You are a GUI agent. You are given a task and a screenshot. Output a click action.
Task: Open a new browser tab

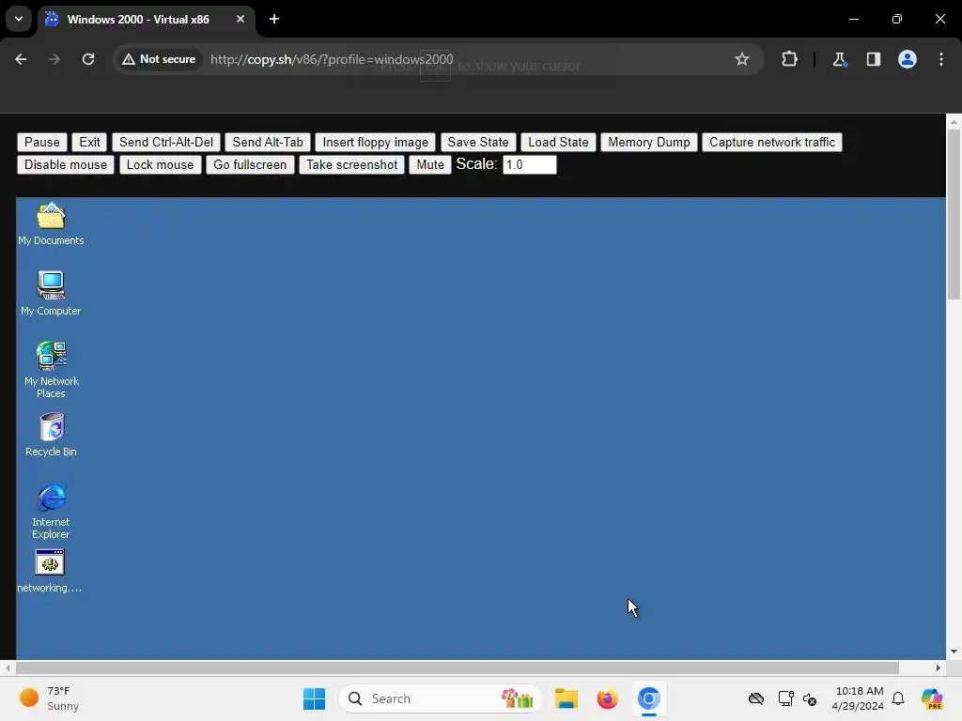click(x=274, y=19)
